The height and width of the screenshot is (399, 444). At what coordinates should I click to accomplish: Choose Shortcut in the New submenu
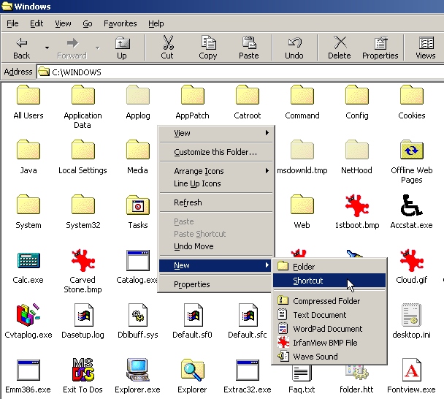point(329,281)
